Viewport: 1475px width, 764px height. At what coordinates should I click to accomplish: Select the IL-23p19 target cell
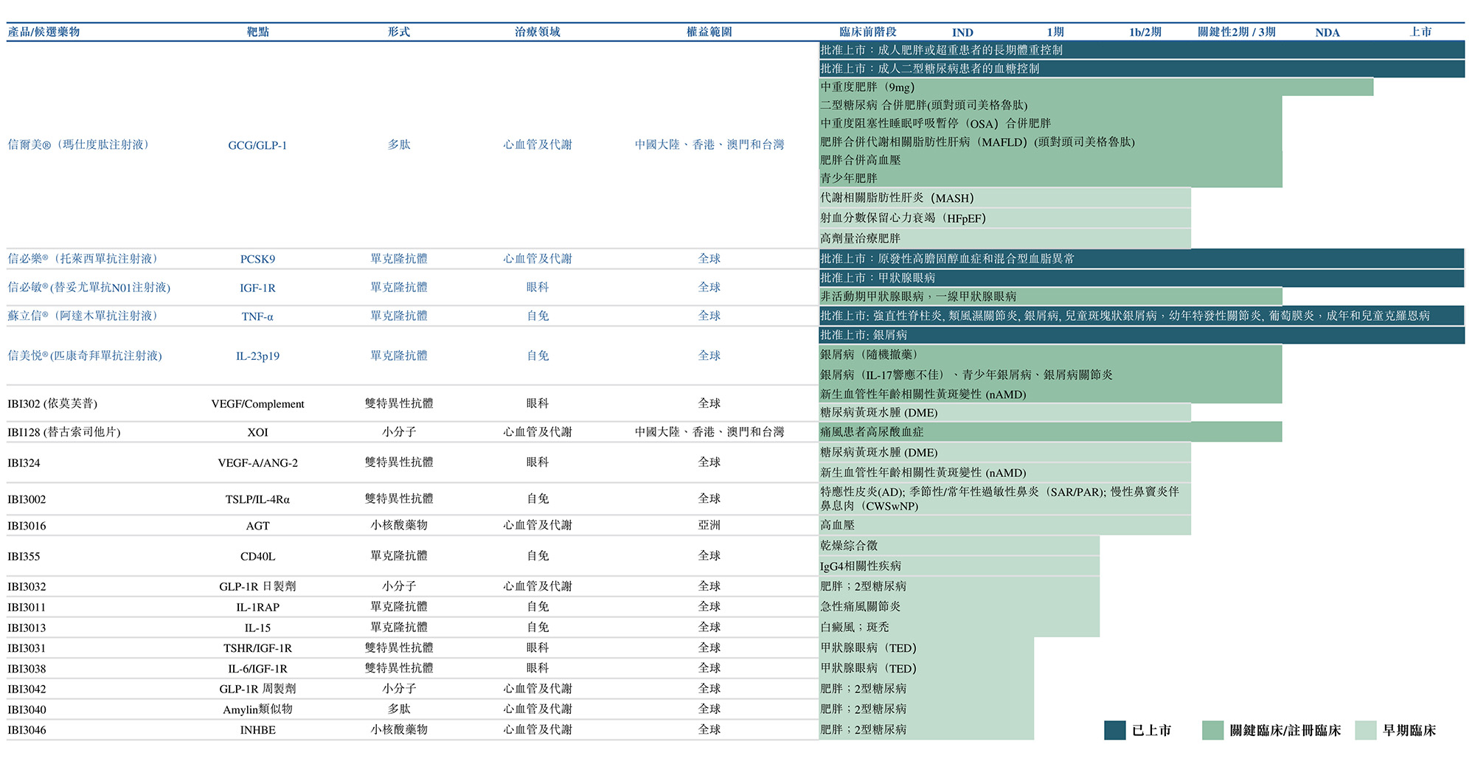click(x=257, y=356)
